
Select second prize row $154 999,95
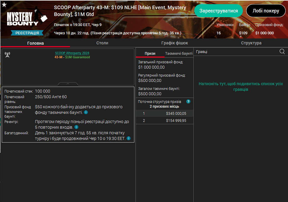[x=165, y=120]
